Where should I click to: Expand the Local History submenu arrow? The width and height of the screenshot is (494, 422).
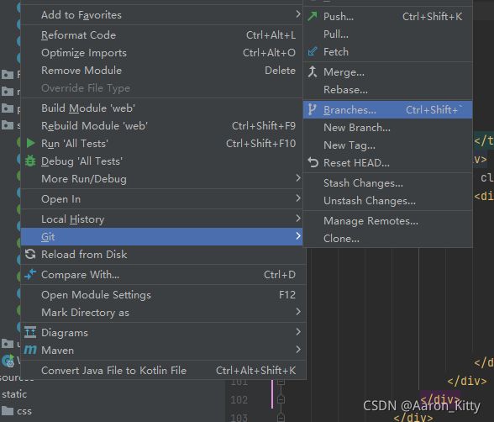(298, 218)
